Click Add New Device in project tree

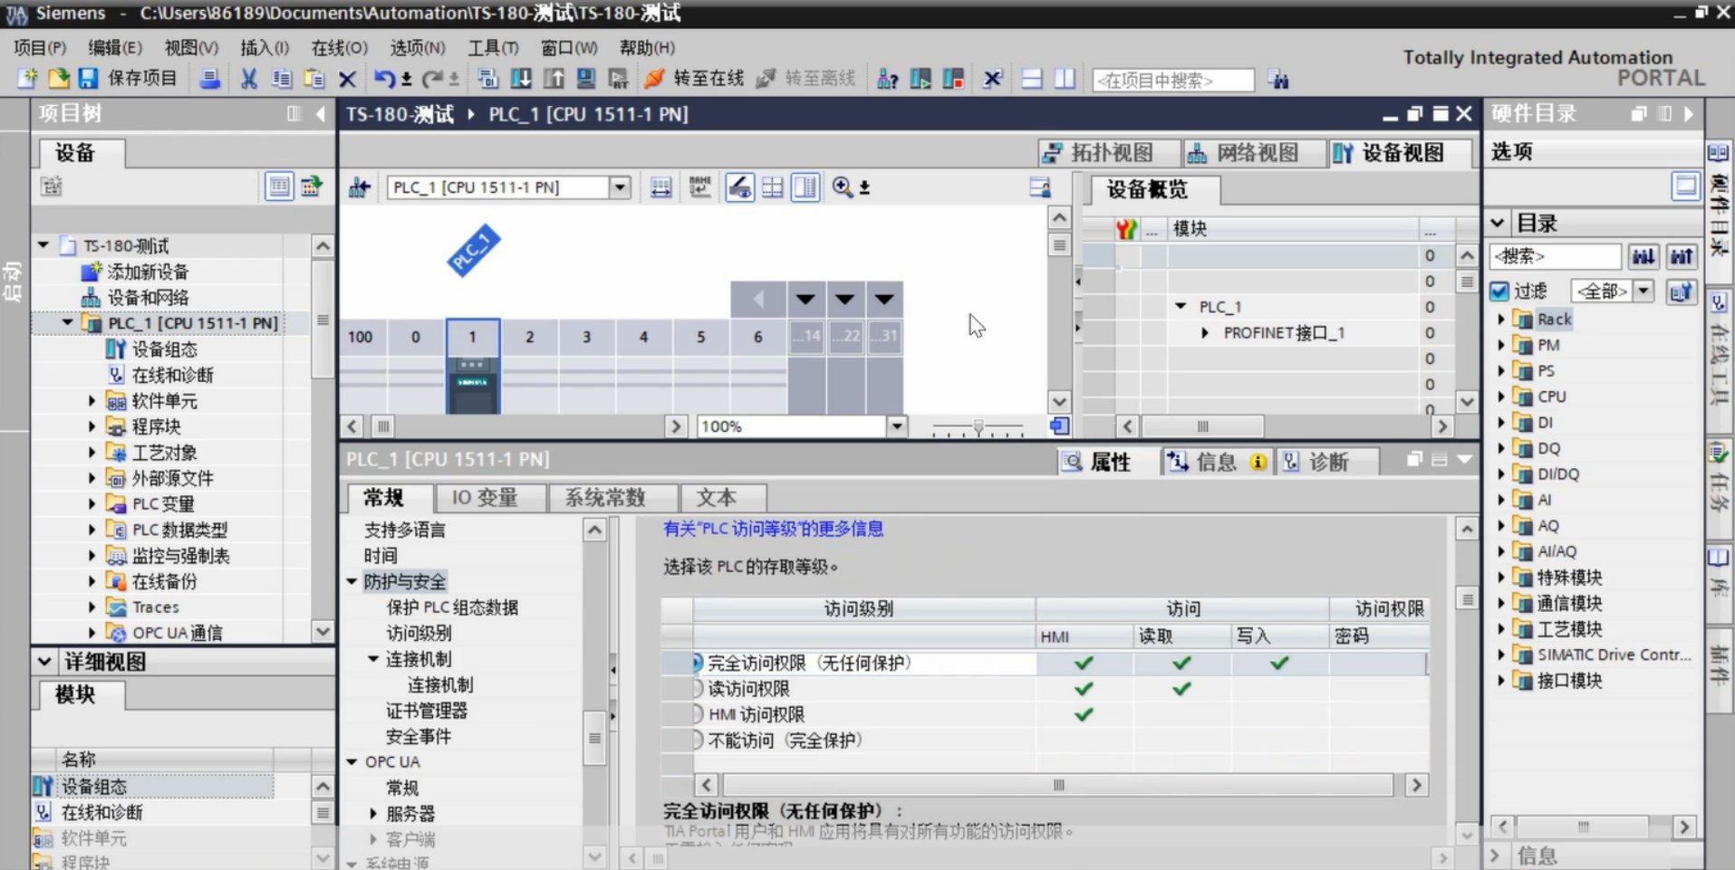coord(147,272)
